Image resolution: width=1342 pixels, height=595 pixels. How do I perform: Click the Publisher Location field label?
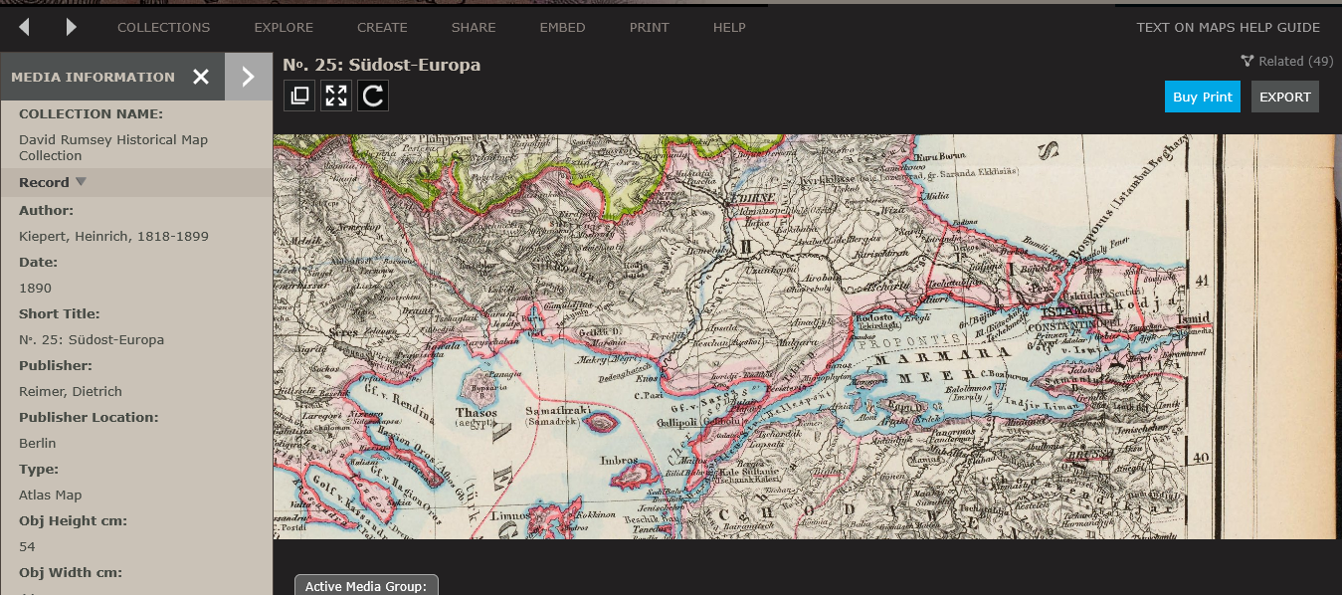[88, 417]
